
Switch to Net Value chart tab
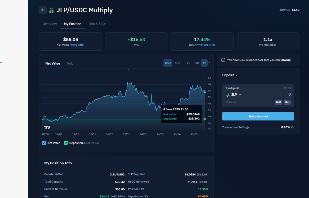(x=53, y=63)
